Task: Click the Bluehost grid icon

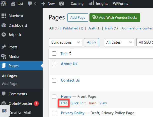Action: pyautogui.click(x=4, y=16)
